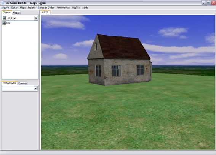Click the 3D Game Builder title bar icon
216x155 pixels.
pos(2,3)
